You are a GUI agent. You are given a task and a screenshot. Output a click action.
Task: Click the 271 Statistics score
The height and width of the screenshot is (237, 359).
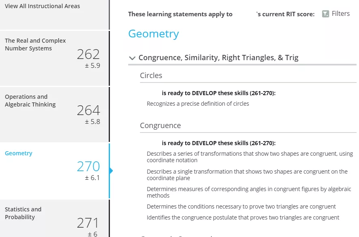coord(88,223)
